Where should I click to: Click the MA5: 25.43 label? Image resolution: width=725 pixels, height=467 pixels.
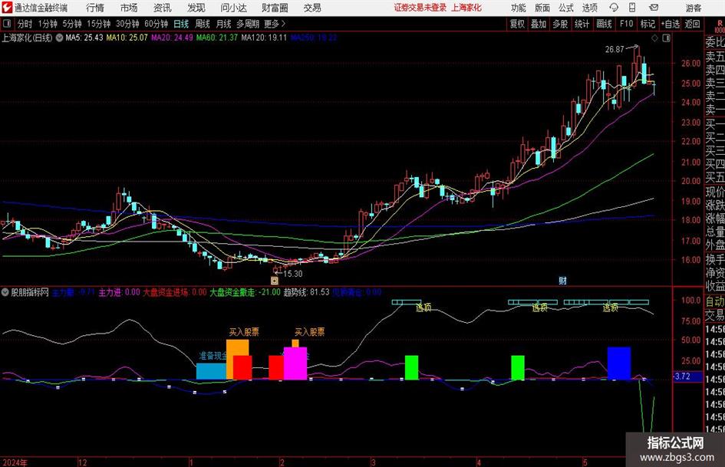tap(84, 38)
